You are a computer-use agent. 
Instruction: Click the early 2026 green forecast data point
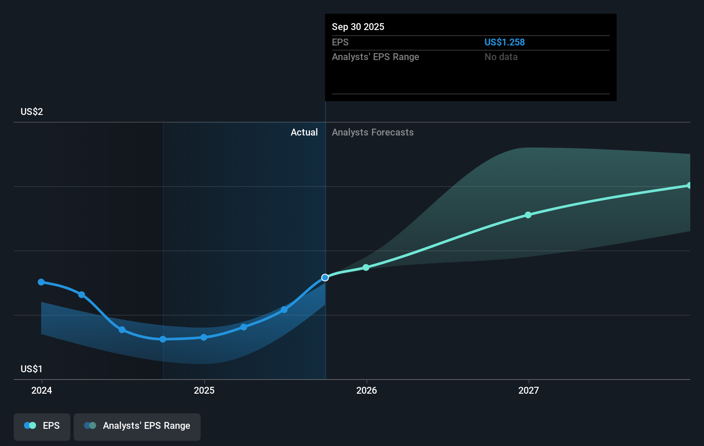pos(366,267)
